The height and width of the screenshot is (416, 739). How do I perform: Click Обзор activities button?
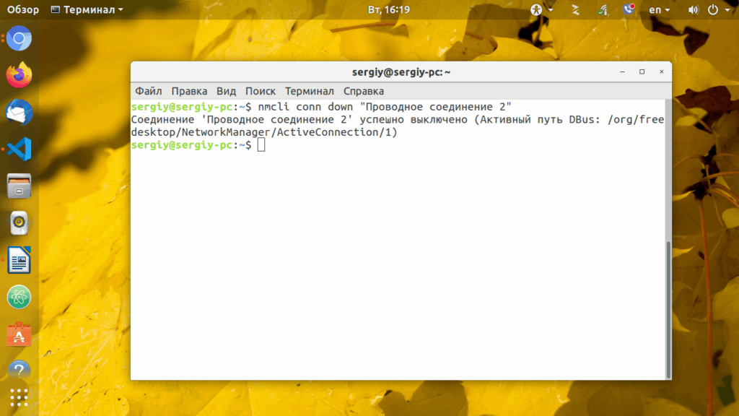click(x=22, y=9)
